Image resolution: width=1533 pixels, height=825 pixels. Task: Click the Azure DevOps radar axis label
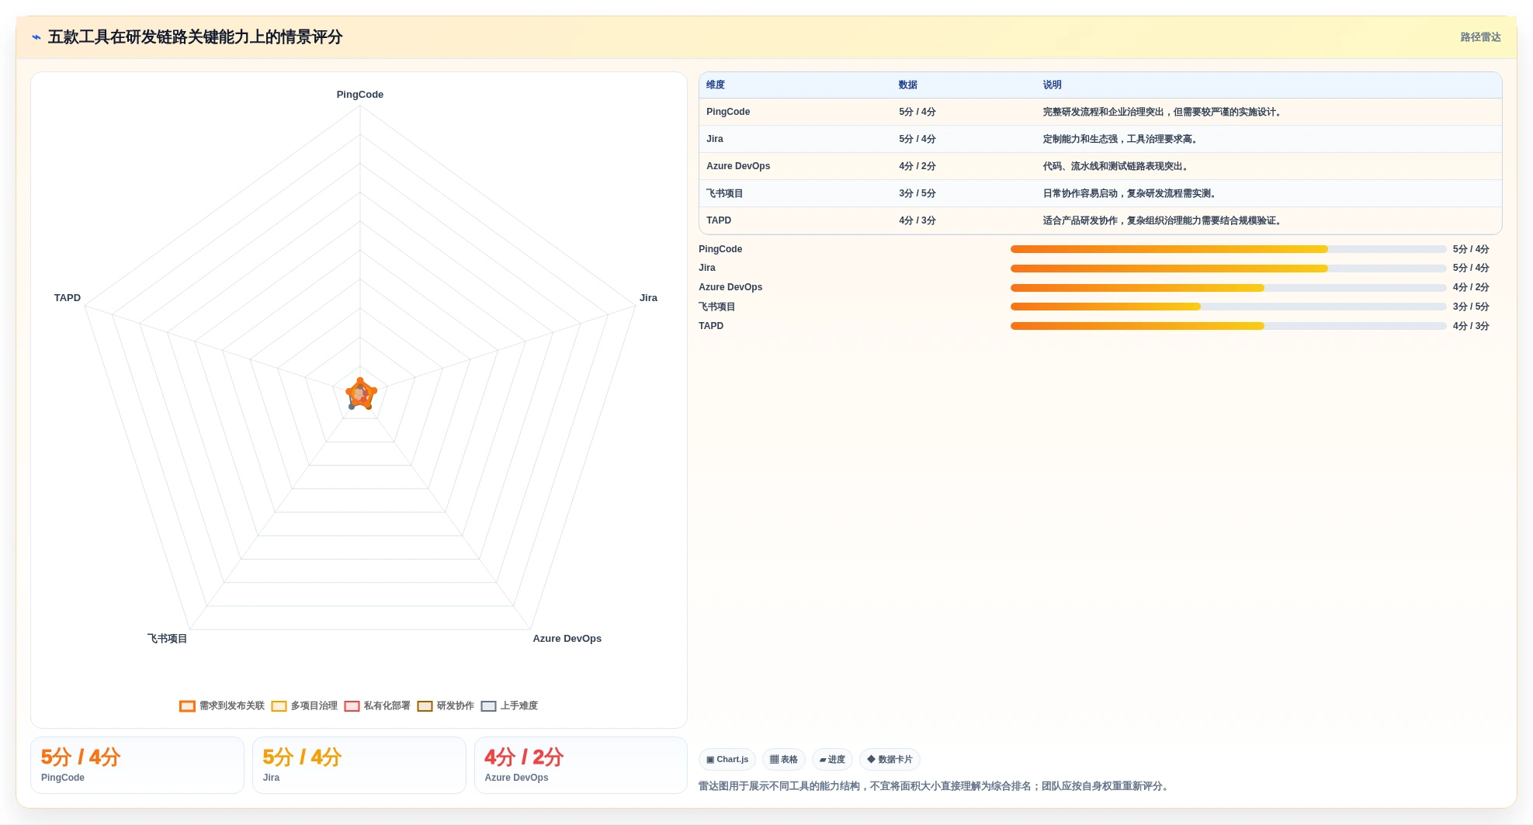point(567,639)
